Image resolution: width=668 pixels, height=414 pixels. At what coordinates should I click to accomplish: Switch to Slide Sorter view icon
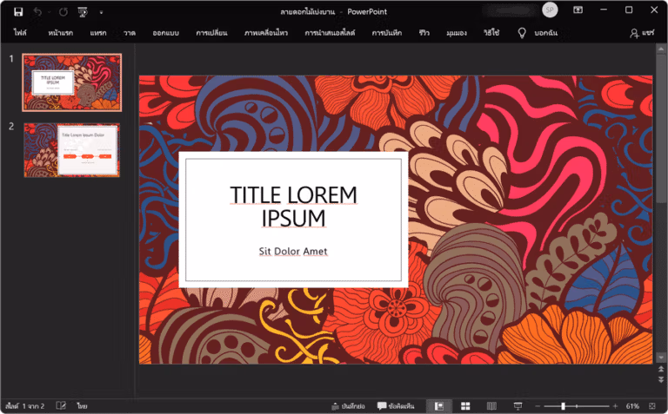465,406
